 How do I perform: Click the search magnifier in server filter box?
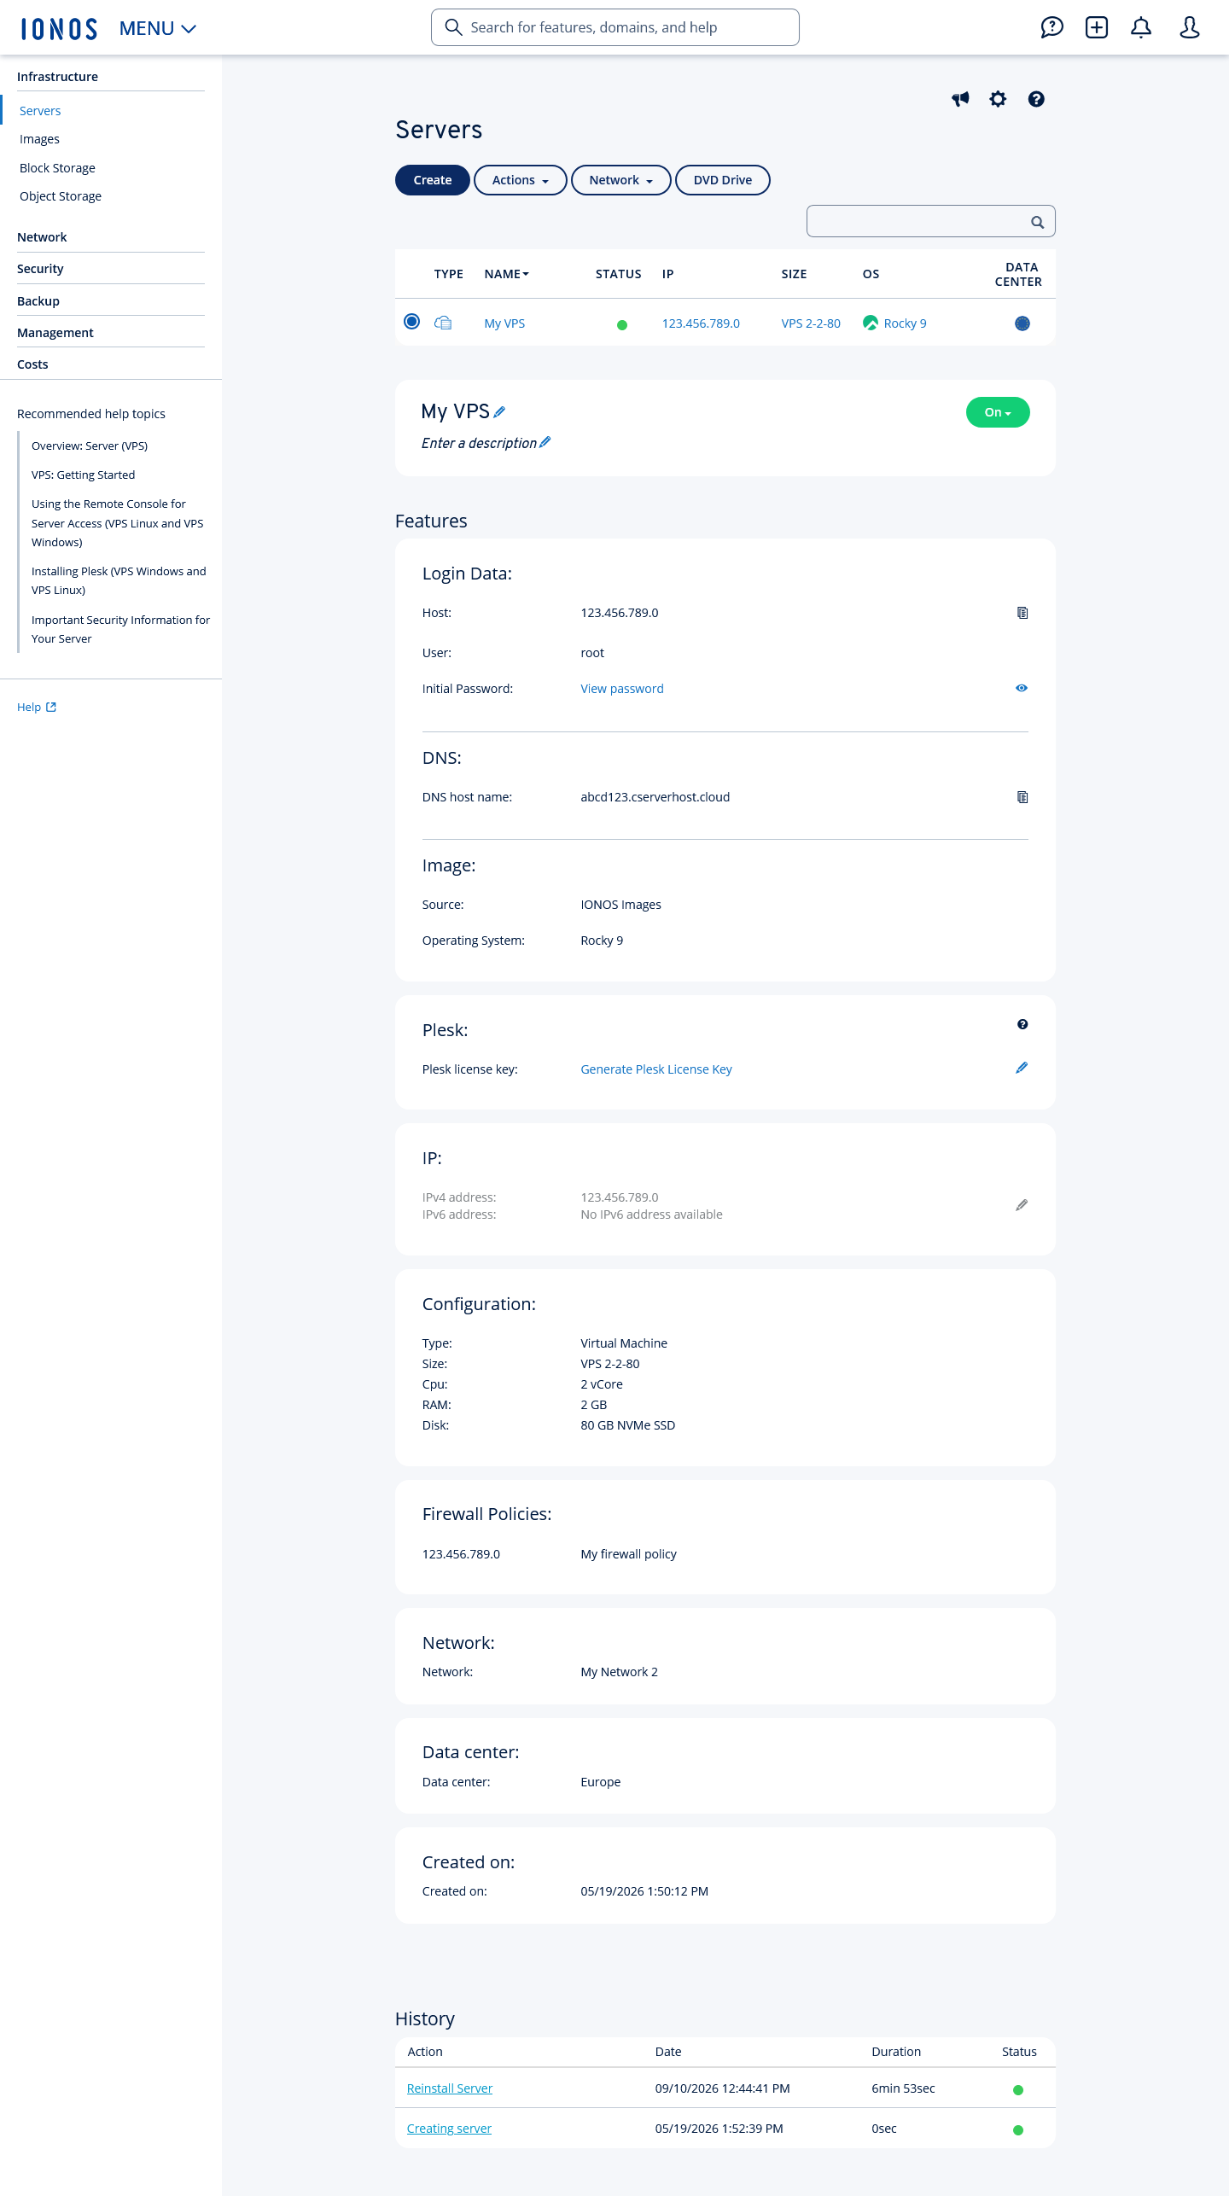pos(1037,222)
